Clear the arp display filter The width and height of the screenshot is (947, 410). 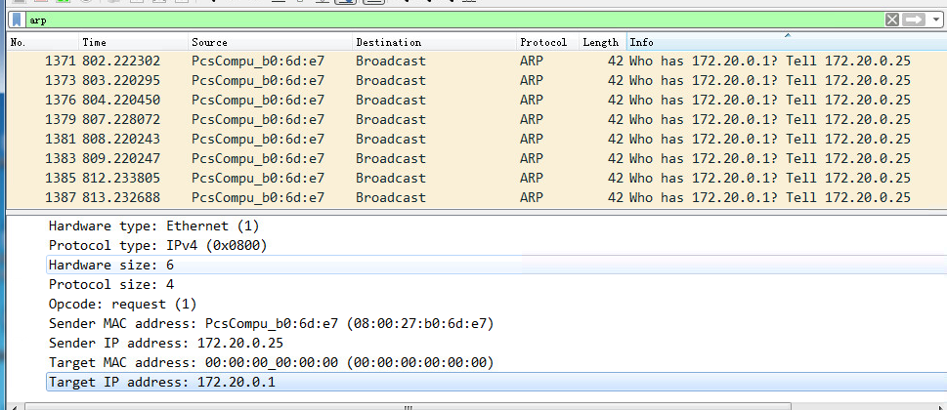(x=892, y=20)
